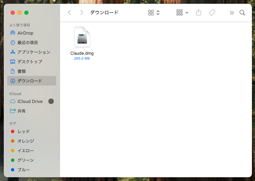Filter by オレンジ tag
This screenshot has height=181, width=255.
32,141
